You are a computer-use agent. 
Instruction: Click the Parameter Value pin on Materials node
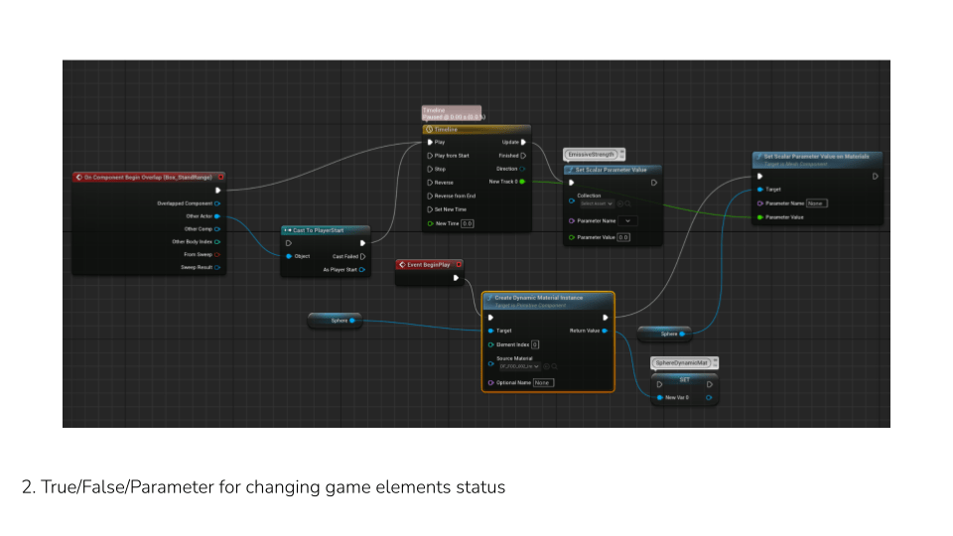[x=760, y=216]
